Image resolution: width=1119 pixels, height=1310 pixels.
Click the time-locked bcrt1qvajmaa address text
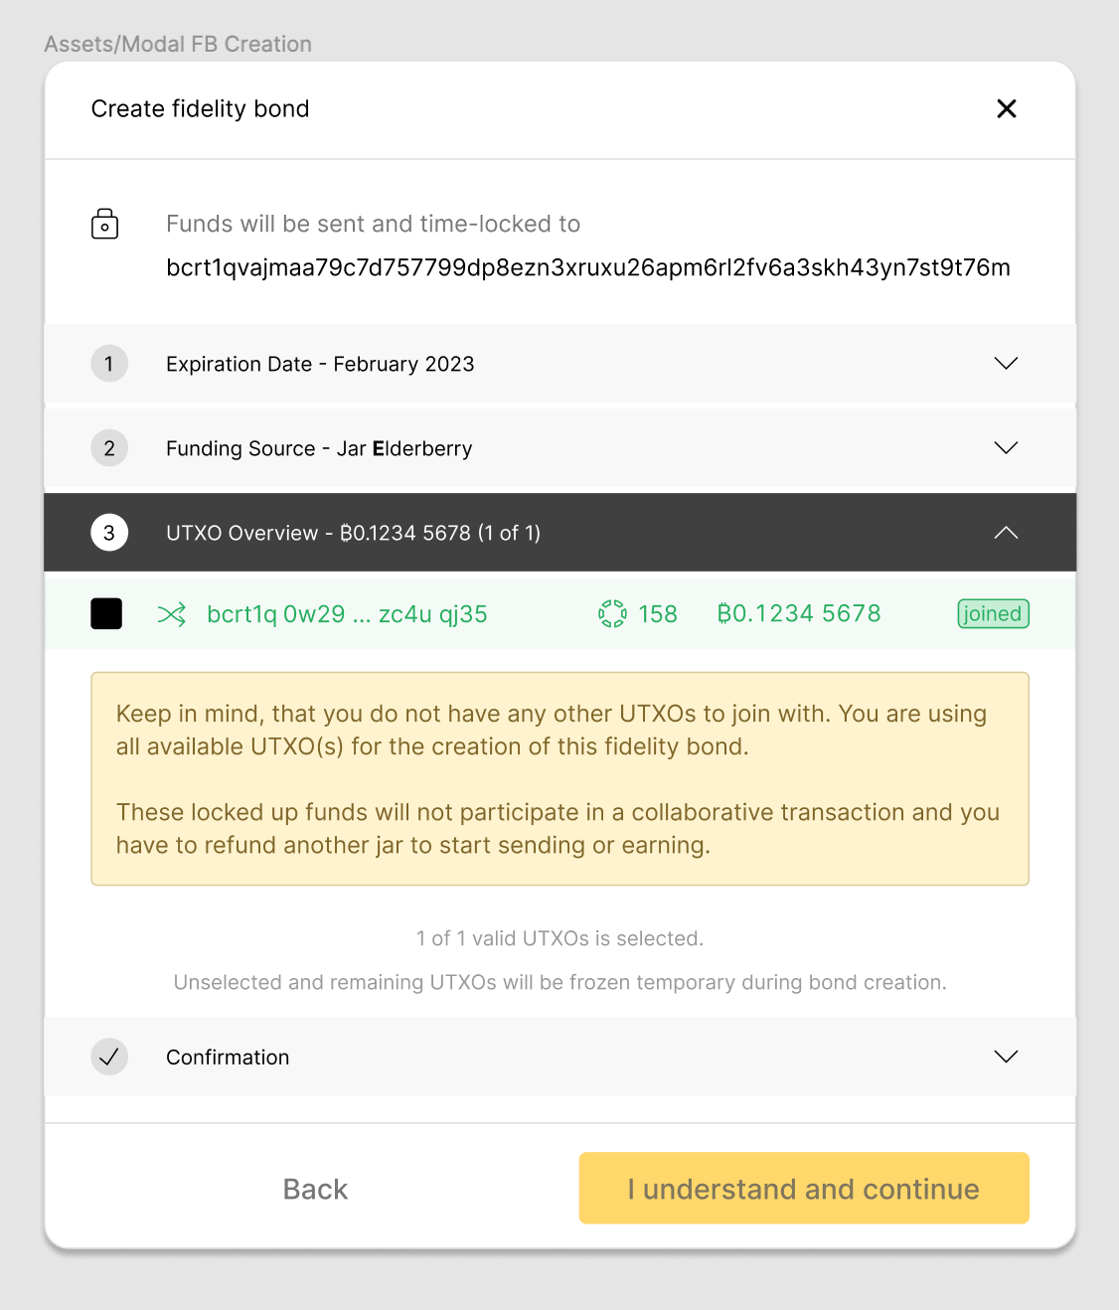587,267
